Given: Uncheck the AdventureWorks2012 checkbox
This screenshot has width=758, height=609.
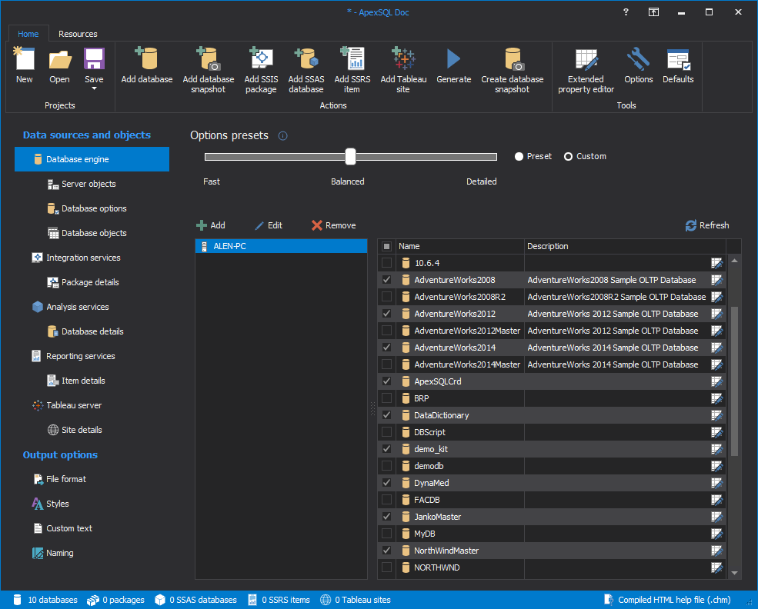Looking at the screenshot, I should click(x=387, y=314).
